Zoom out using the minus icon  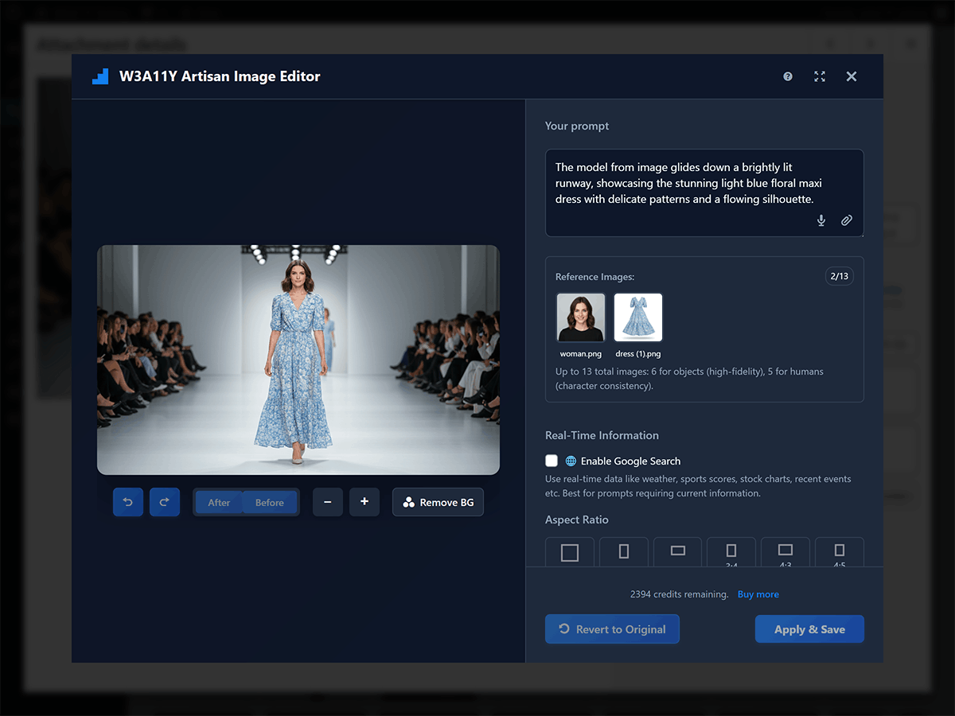coord(328,502)
